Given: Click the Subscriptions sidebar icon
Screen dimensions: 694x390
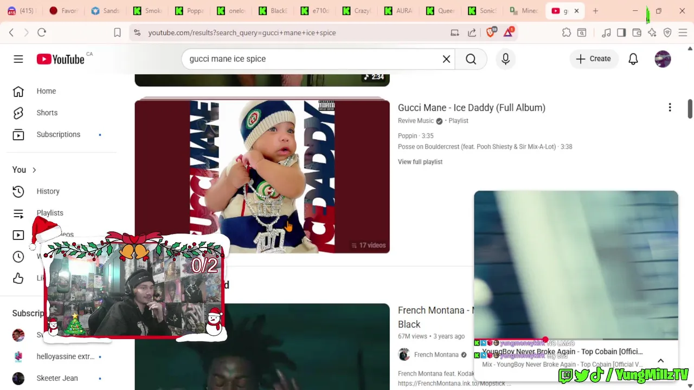Looking at the screenshot, I should 18,134.
